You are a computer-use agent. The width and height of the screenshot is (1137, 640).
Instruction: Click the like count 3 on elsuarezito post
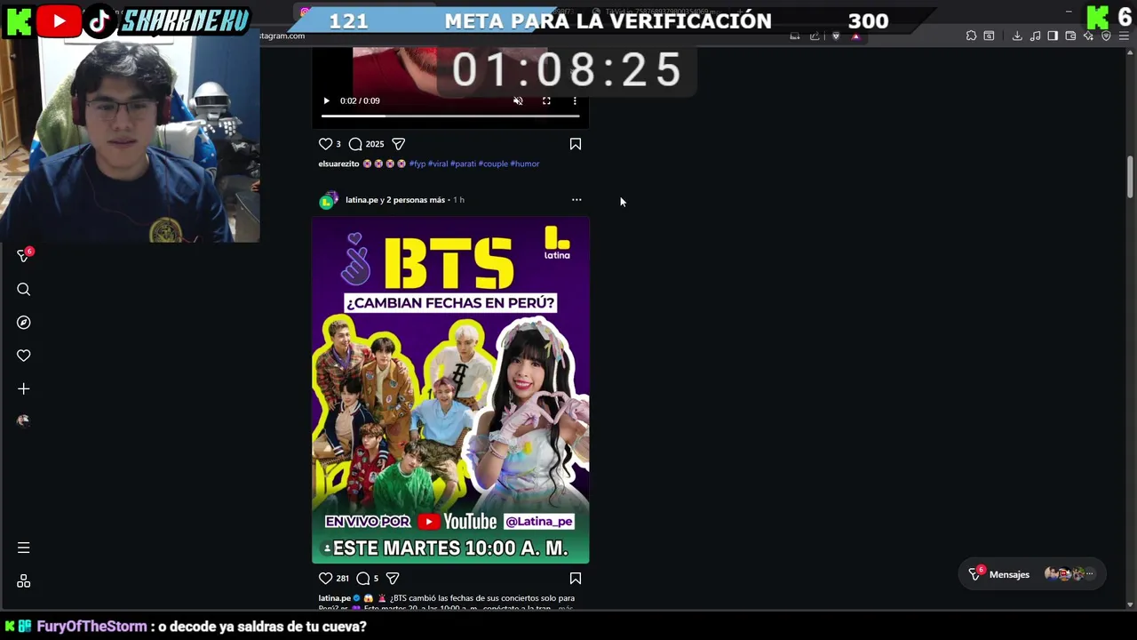338,144
